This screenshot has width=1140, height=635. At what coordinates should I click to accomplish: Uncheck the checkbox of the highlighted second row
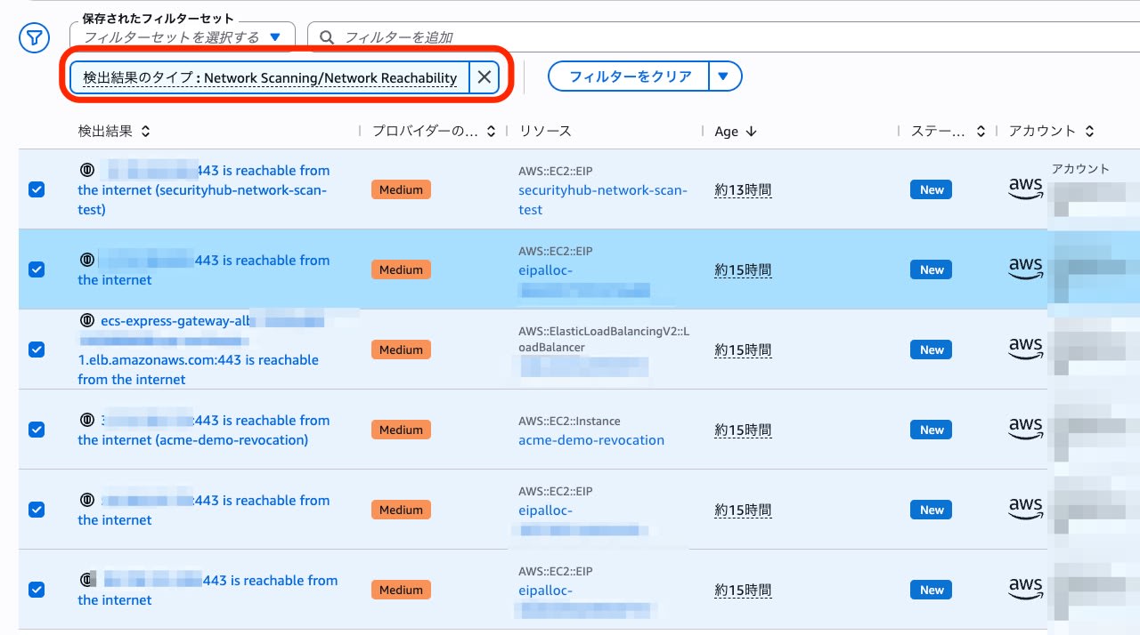tap(37, 269)
